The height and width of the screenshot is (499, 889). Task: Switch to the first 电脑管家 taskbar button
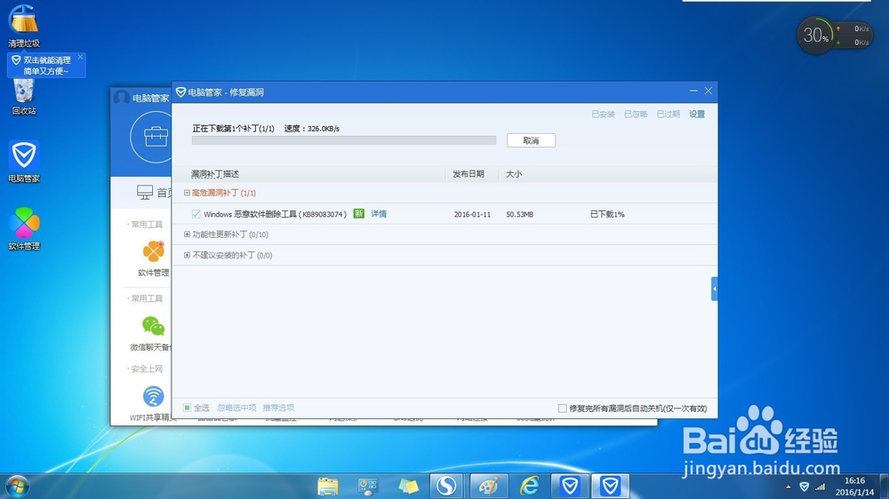tap(569, 486)
